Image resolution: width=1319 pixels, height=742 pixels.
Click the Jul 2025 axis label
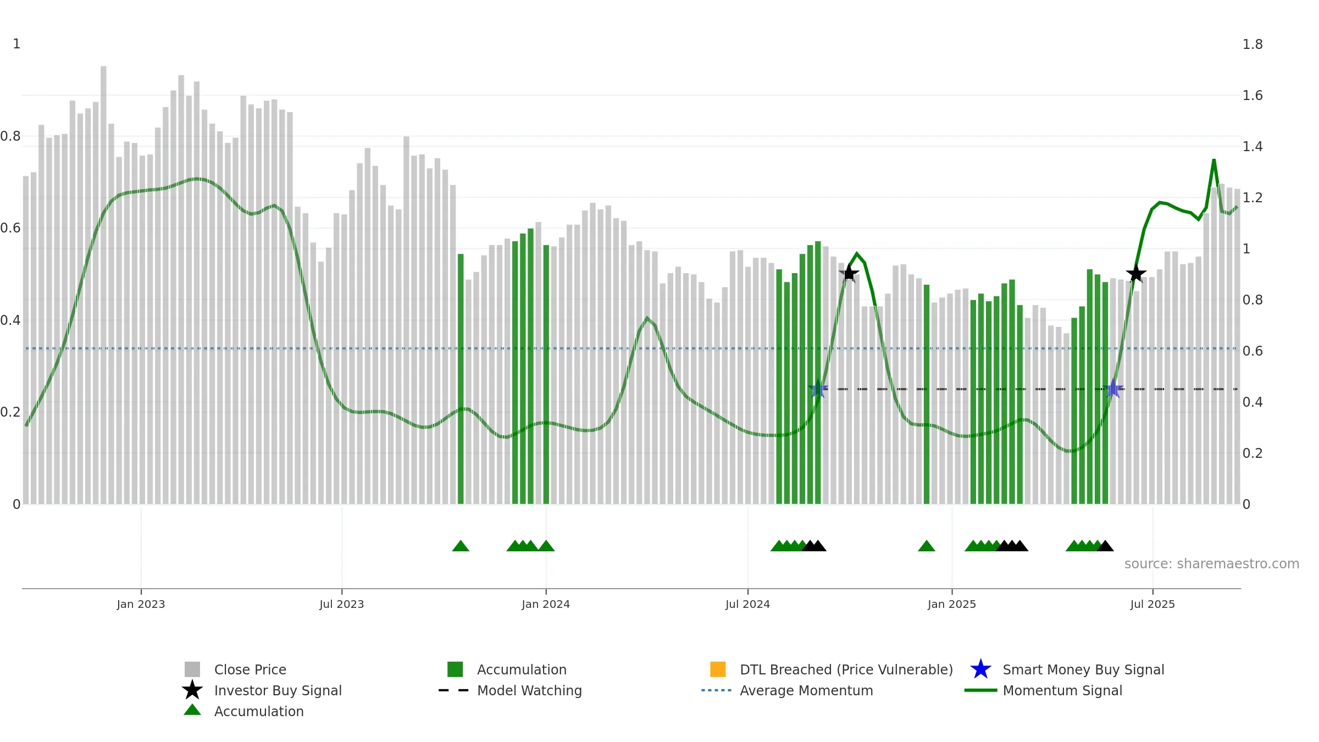tap(1152, 605)
